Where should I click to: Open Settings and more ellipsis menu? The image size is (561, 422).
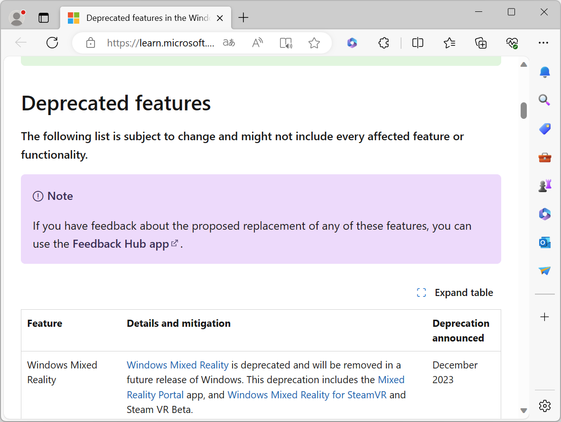pos(543,43)
